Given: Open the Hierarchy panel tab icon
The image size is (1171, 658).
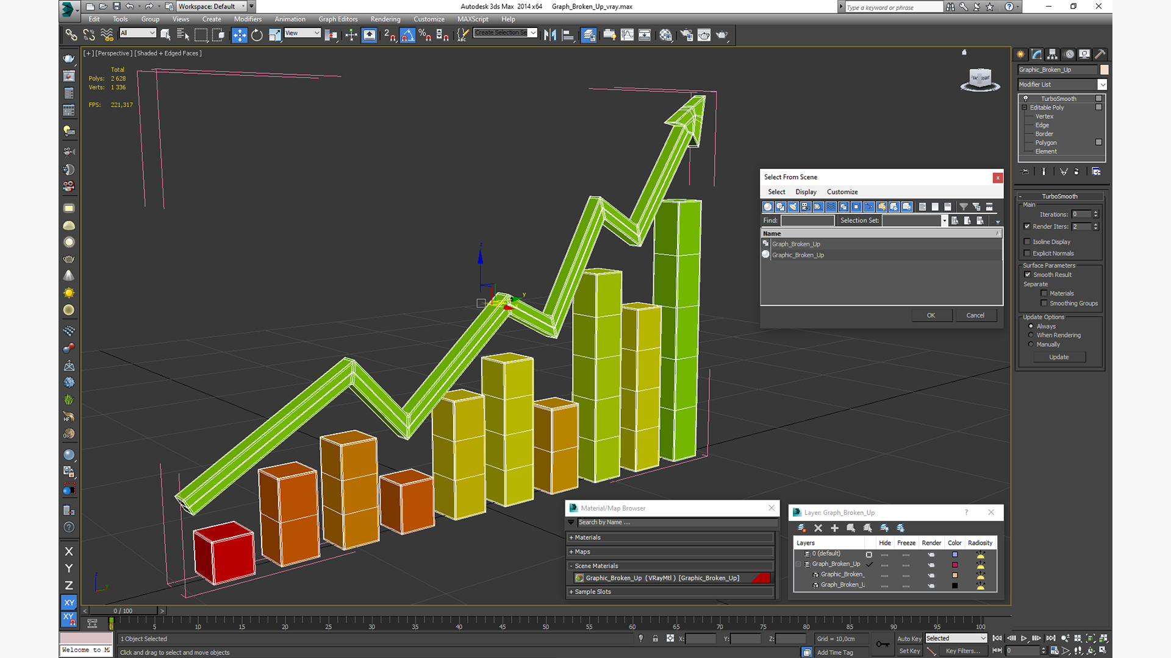Looking at the screenshot, I should click(1053, 54).
